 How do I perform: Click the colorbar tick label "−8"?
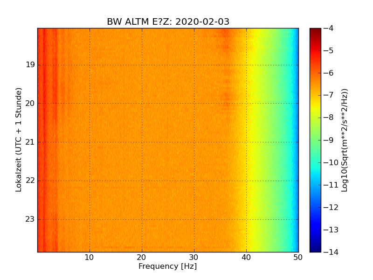pyautogui.click(x=329, y=118)
